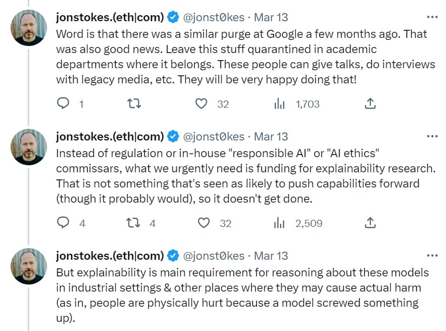Reply to the explainability research funding tweet
This screenshot has height=331, width=446.
click(63, 223)
